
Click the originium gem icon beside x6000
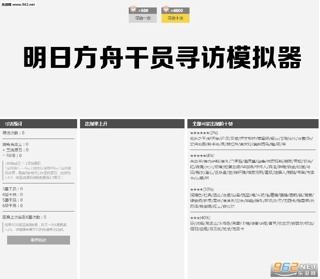tap(166, 10)
